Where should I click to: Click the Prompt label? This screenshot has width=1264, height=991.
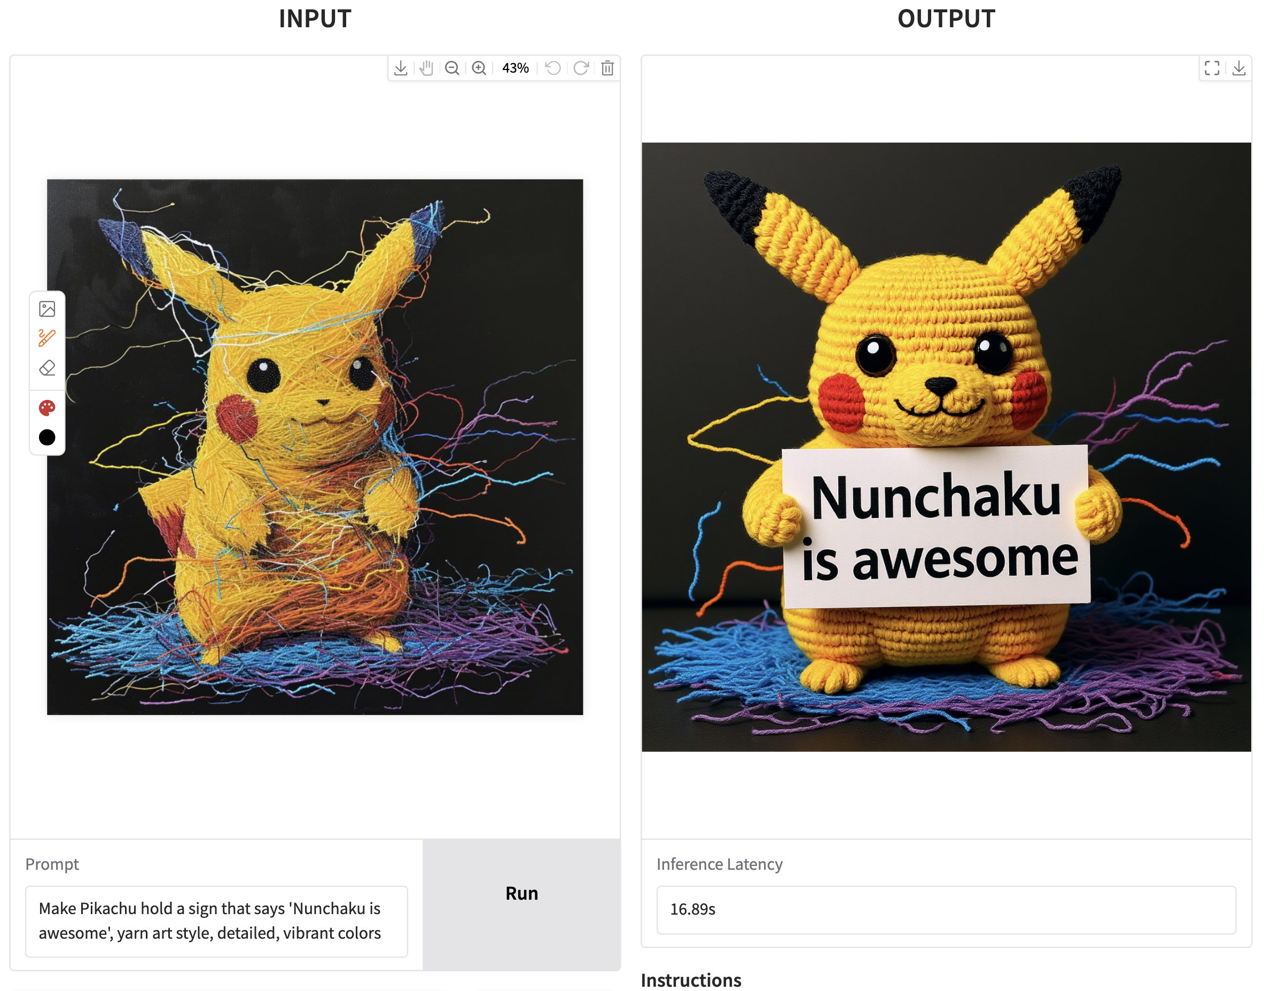point(52,864)
